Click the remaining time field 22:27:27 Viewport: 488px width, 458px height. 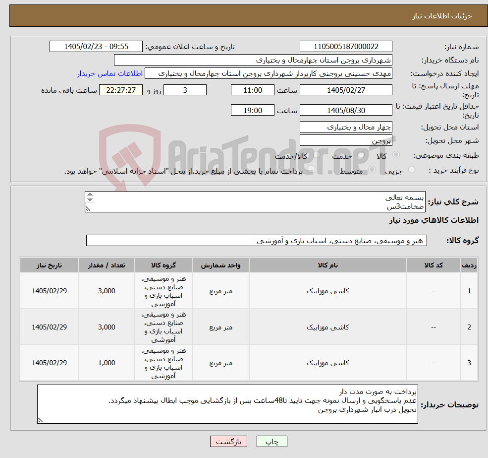pos(121,90)
